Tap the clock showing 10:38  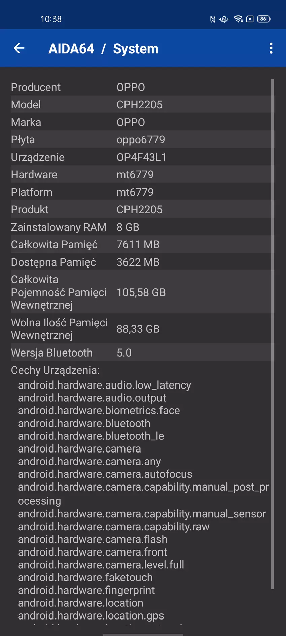(x=51, y=19)
